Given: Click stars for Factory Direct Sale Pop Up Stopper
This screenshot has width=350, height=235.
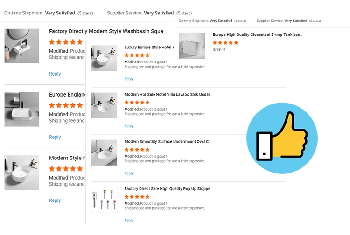Looking at the screenshot, I should 137,197.
